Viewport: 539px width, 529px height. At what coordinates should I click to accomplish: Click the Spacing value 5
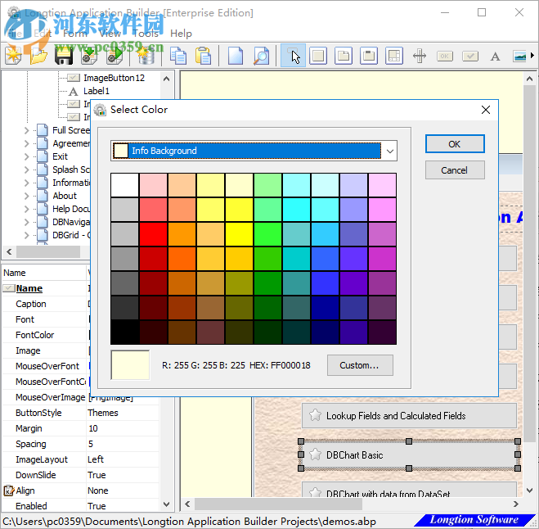pyautogui.click(x=91, y=444)
